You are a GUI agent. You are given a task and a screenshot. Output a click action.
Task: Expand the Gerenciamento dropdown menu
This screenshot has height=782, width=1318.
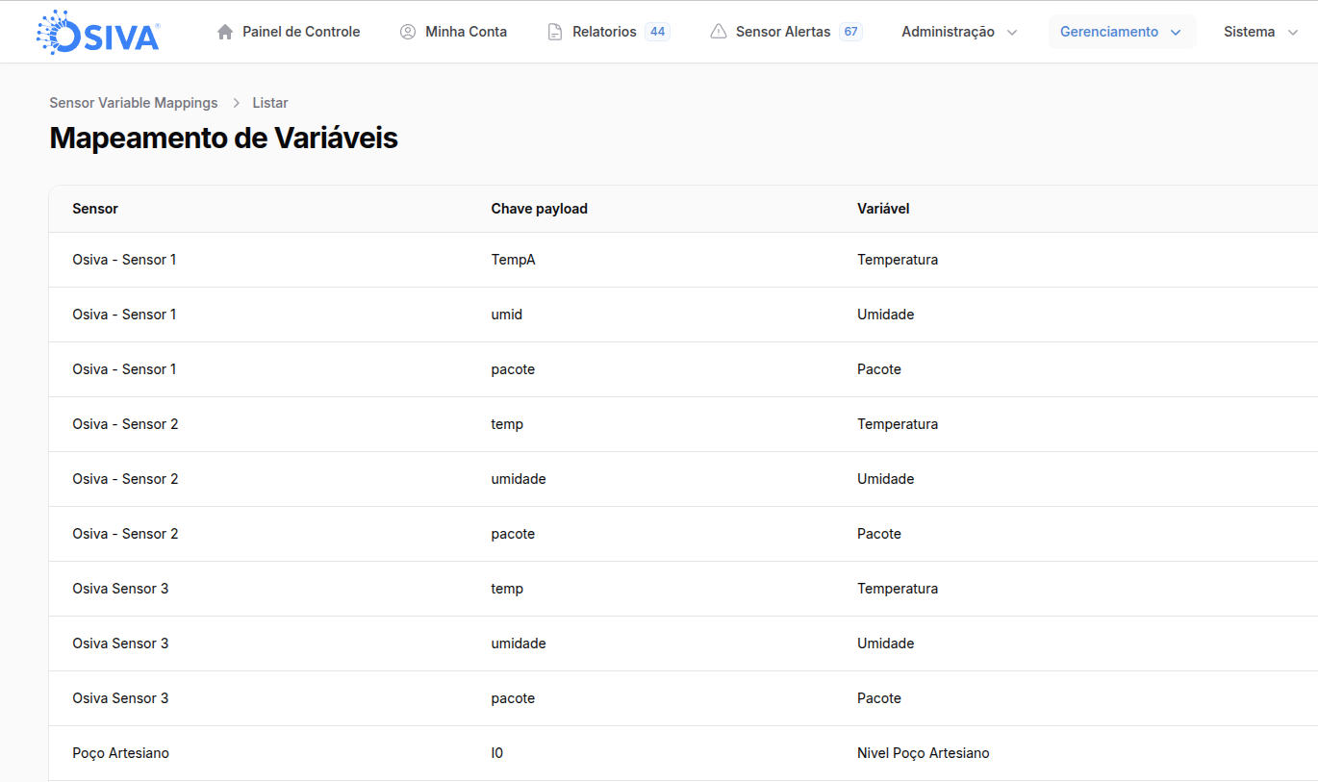[1121, 32]
